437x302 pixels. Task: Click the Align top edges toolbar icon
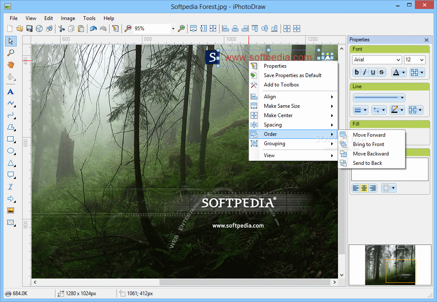coord(255,29)
